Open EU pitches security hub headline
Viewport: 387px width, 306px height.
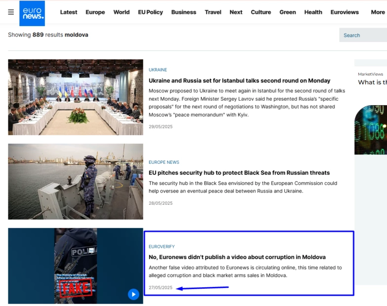pos(239,173)
